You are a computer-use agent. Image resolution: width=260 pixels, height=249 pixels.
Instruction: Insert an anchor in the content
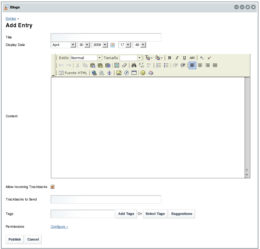coord(109,73)
